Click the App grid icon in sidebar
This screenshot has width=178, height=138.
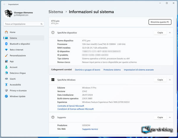6,61
